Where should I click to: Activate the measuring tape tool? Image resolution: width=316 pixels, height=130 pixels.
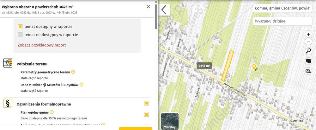pos(308,71)
